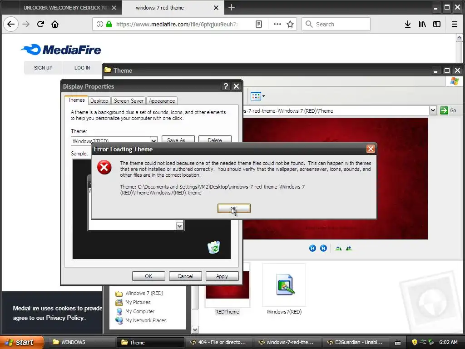Expand the address bar dropdown in Theme window

click(x=433, y=111)
